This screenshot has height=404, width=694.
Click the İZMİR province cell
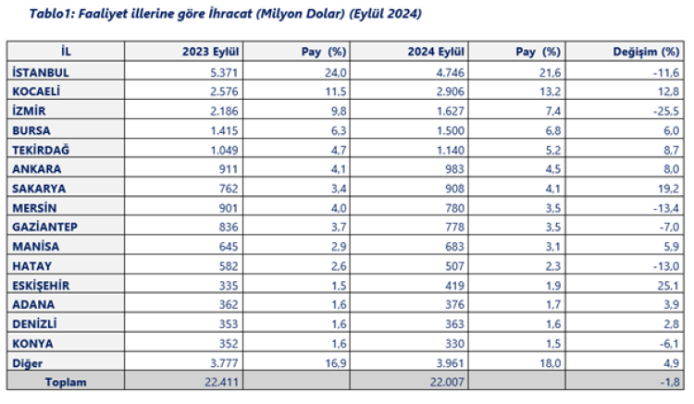[30, 110]
